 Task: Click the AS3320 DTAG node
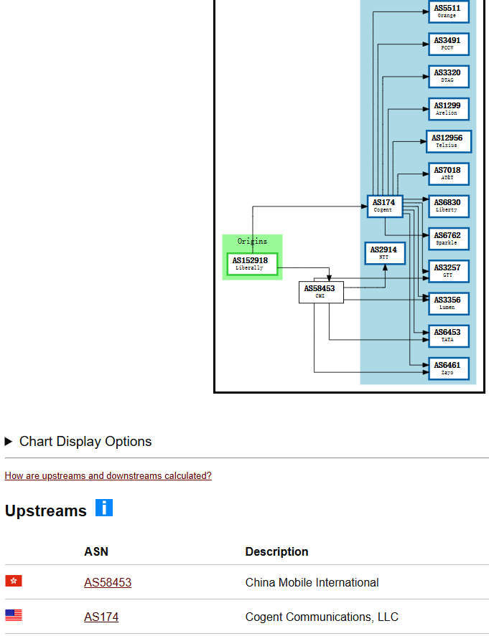pos(448,76)
